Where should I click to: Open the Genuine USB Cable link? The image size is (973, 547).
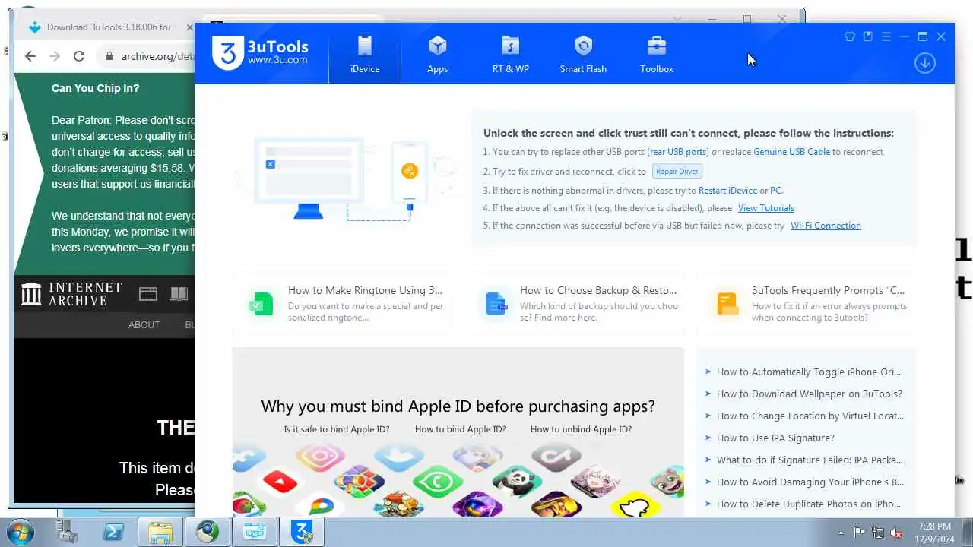tap(791, 152)
